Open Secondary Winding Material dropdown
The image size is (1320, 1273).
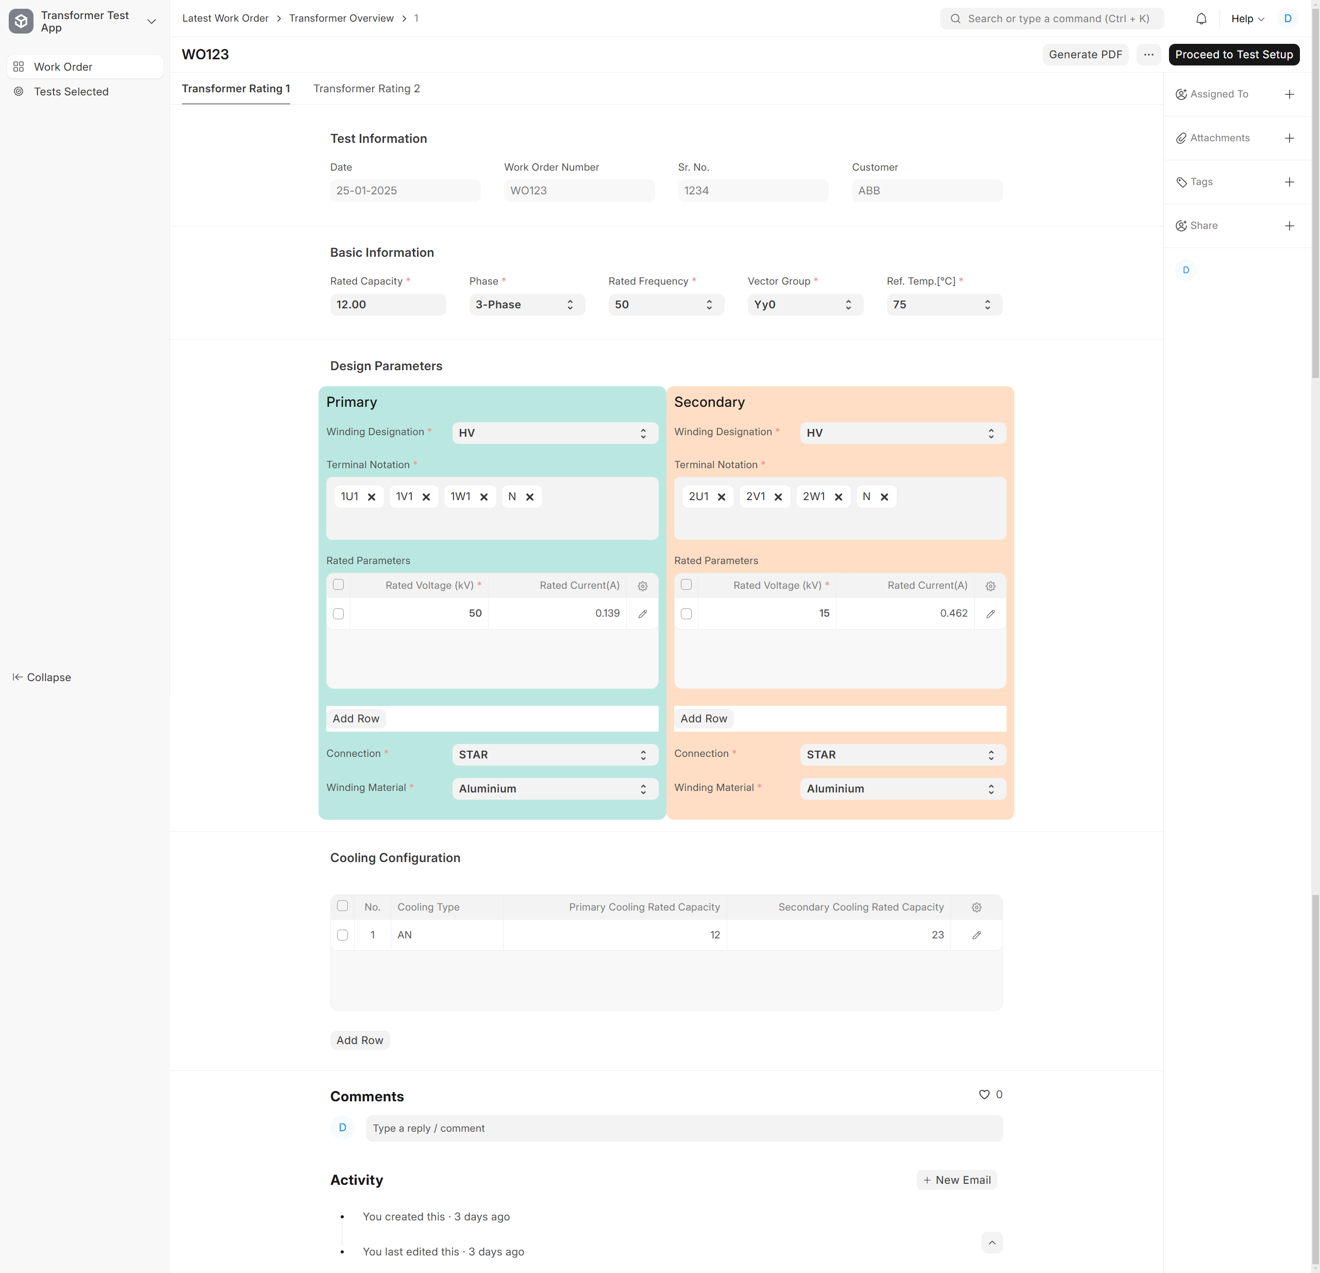[903, 789]
